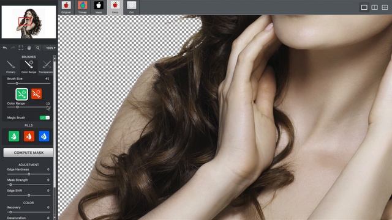Click the Color Range value 10
The width and height of the screenshot is (392, 220).
coord(48,103)
